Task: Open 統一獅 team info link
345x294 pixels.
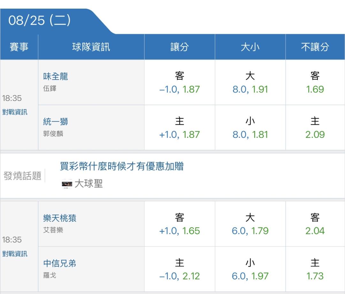Action: click(x=56, y=122)
